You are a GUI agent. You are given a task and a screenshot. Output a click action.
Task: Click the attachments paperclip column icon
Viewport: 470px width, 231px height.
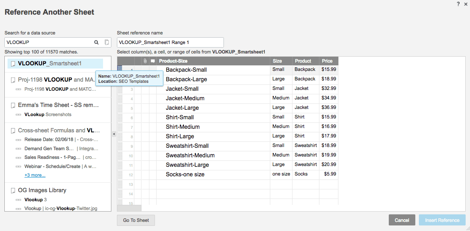(x=145, y=61)
